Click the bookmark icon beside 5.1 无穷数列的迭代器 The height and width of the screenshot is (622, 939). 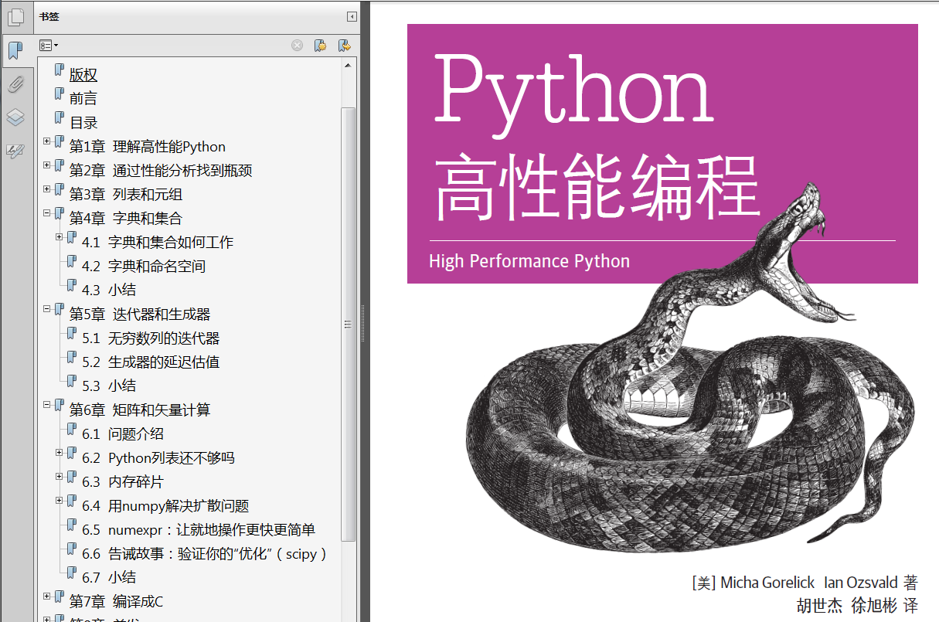(x=72, y=335)
